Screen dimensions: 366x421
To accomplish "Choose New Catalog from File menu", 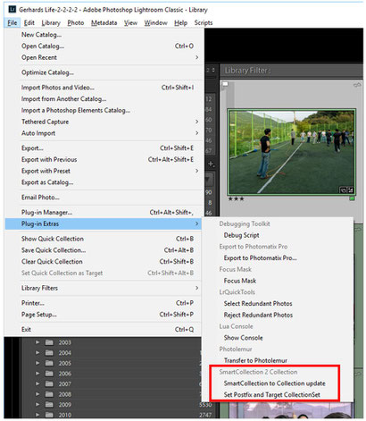I will [104, 35].
